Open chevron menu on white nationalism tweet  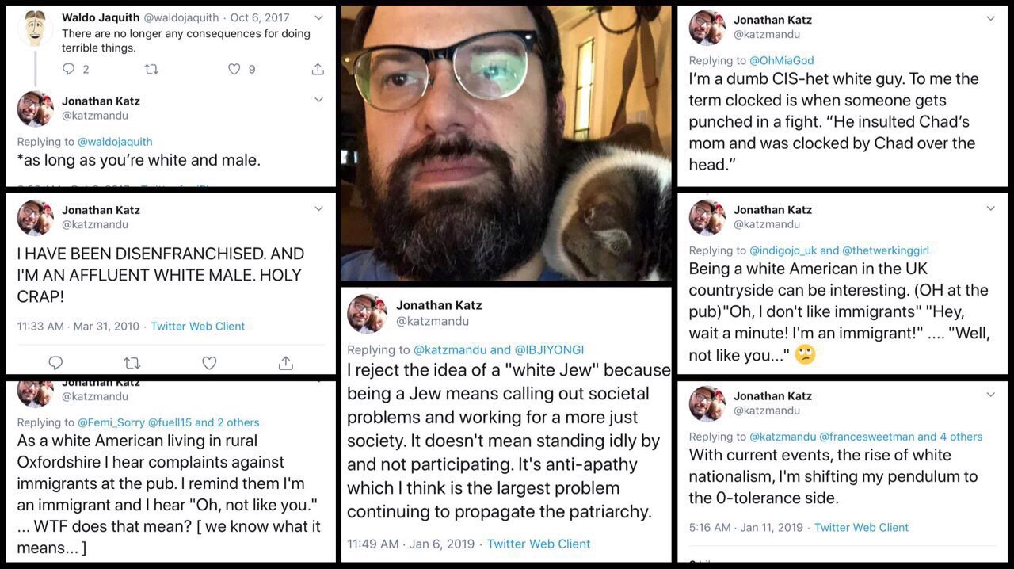pos(990,395)
